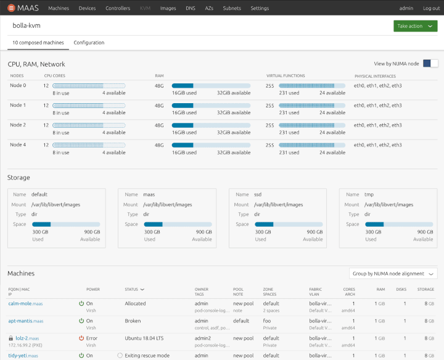Image resolution: width=444 pixels, height=360 pixels.
Task: Toggle the View by NUMA node switch
Action: click(x=430, y=64)
